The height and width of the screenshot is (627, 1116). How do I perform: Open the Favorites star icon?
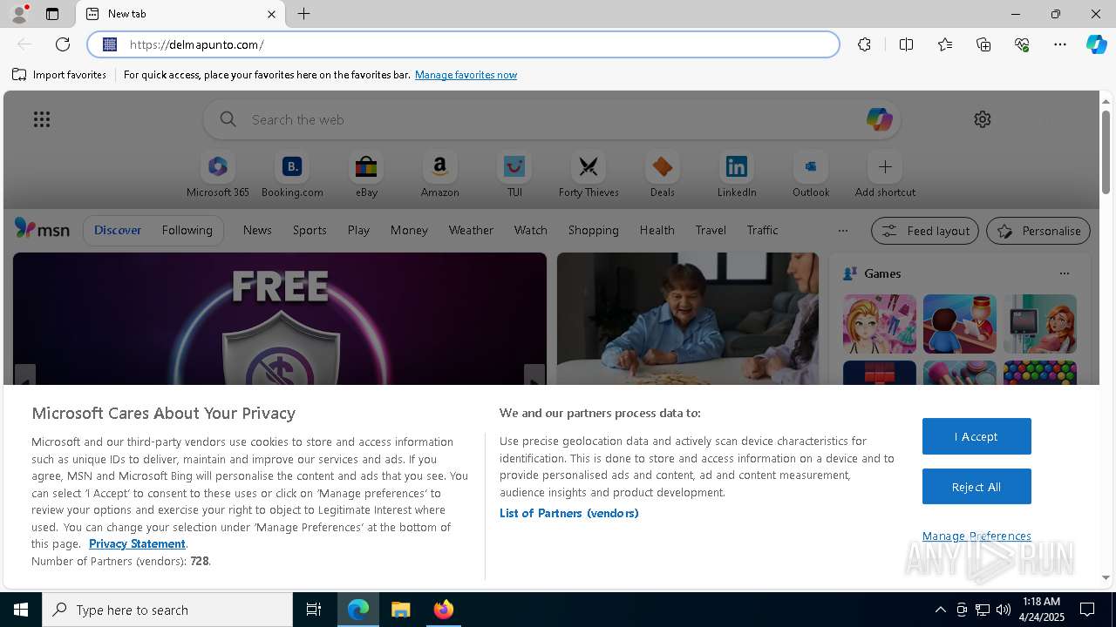tap(945, 44)
